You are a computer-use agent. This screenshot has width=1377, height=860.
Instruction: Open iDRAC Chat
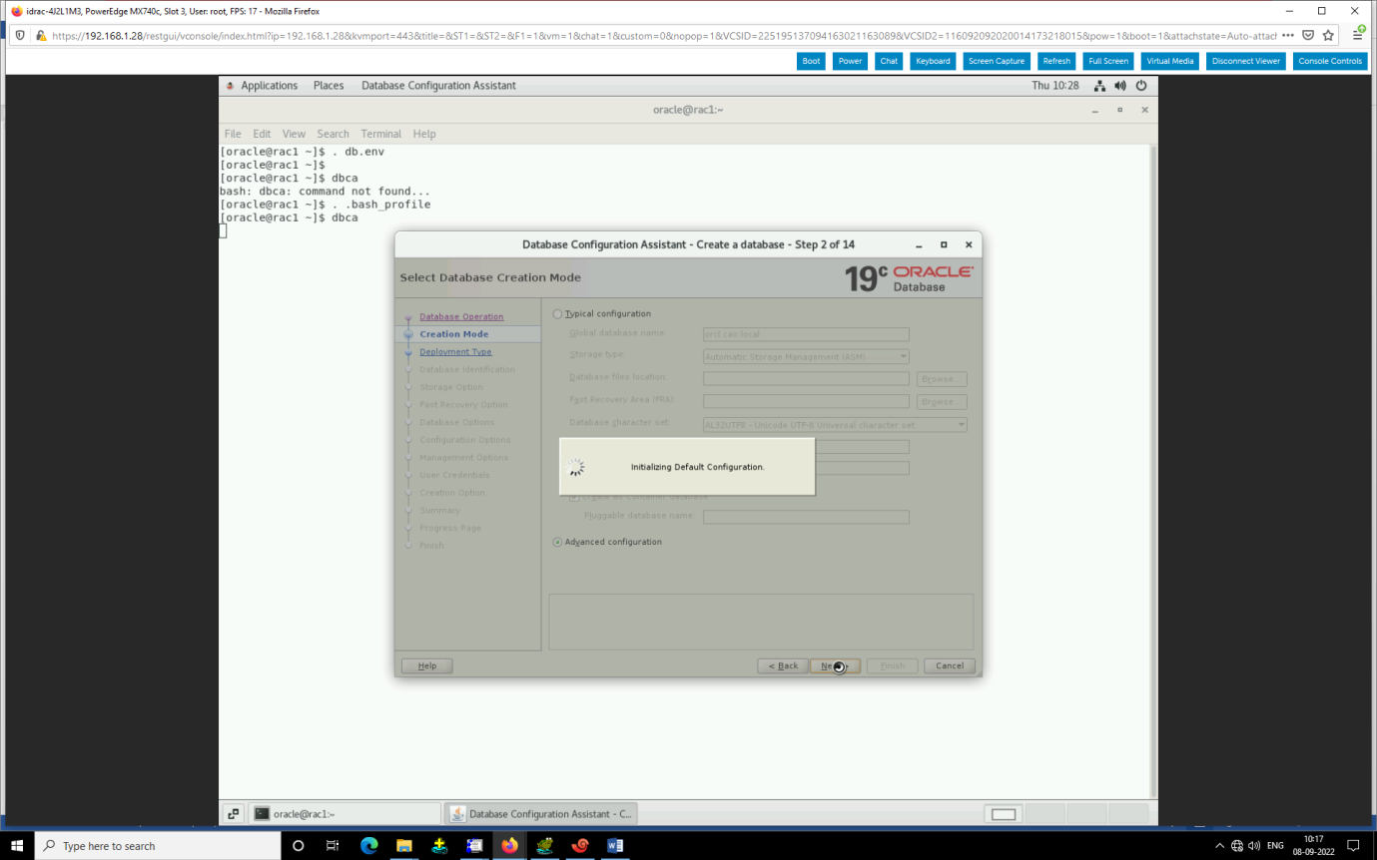(x=889, y=61)
